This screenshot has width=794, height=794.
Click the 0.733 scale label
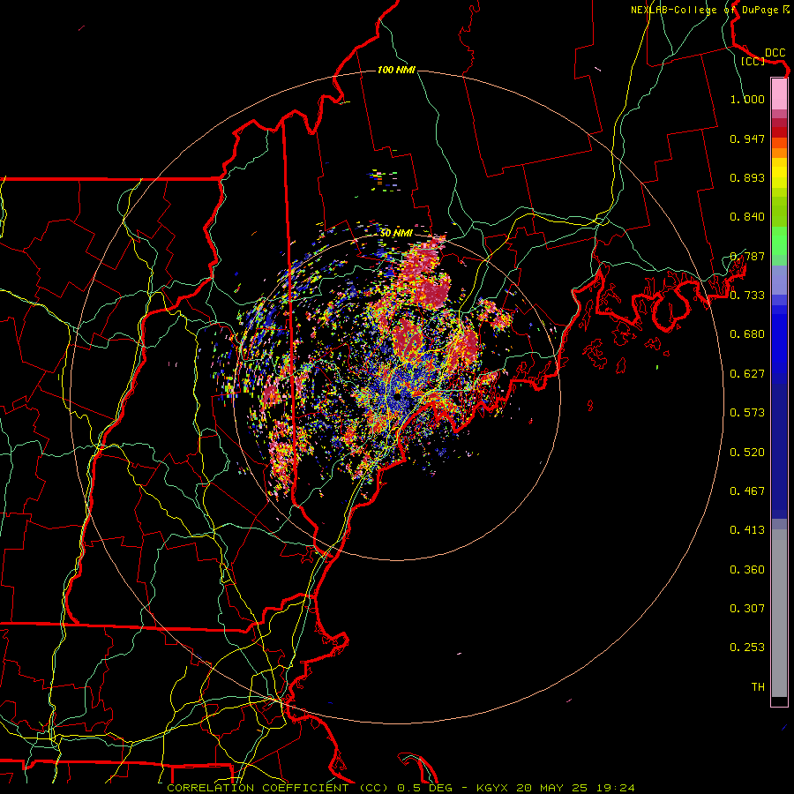click(747, 296)
